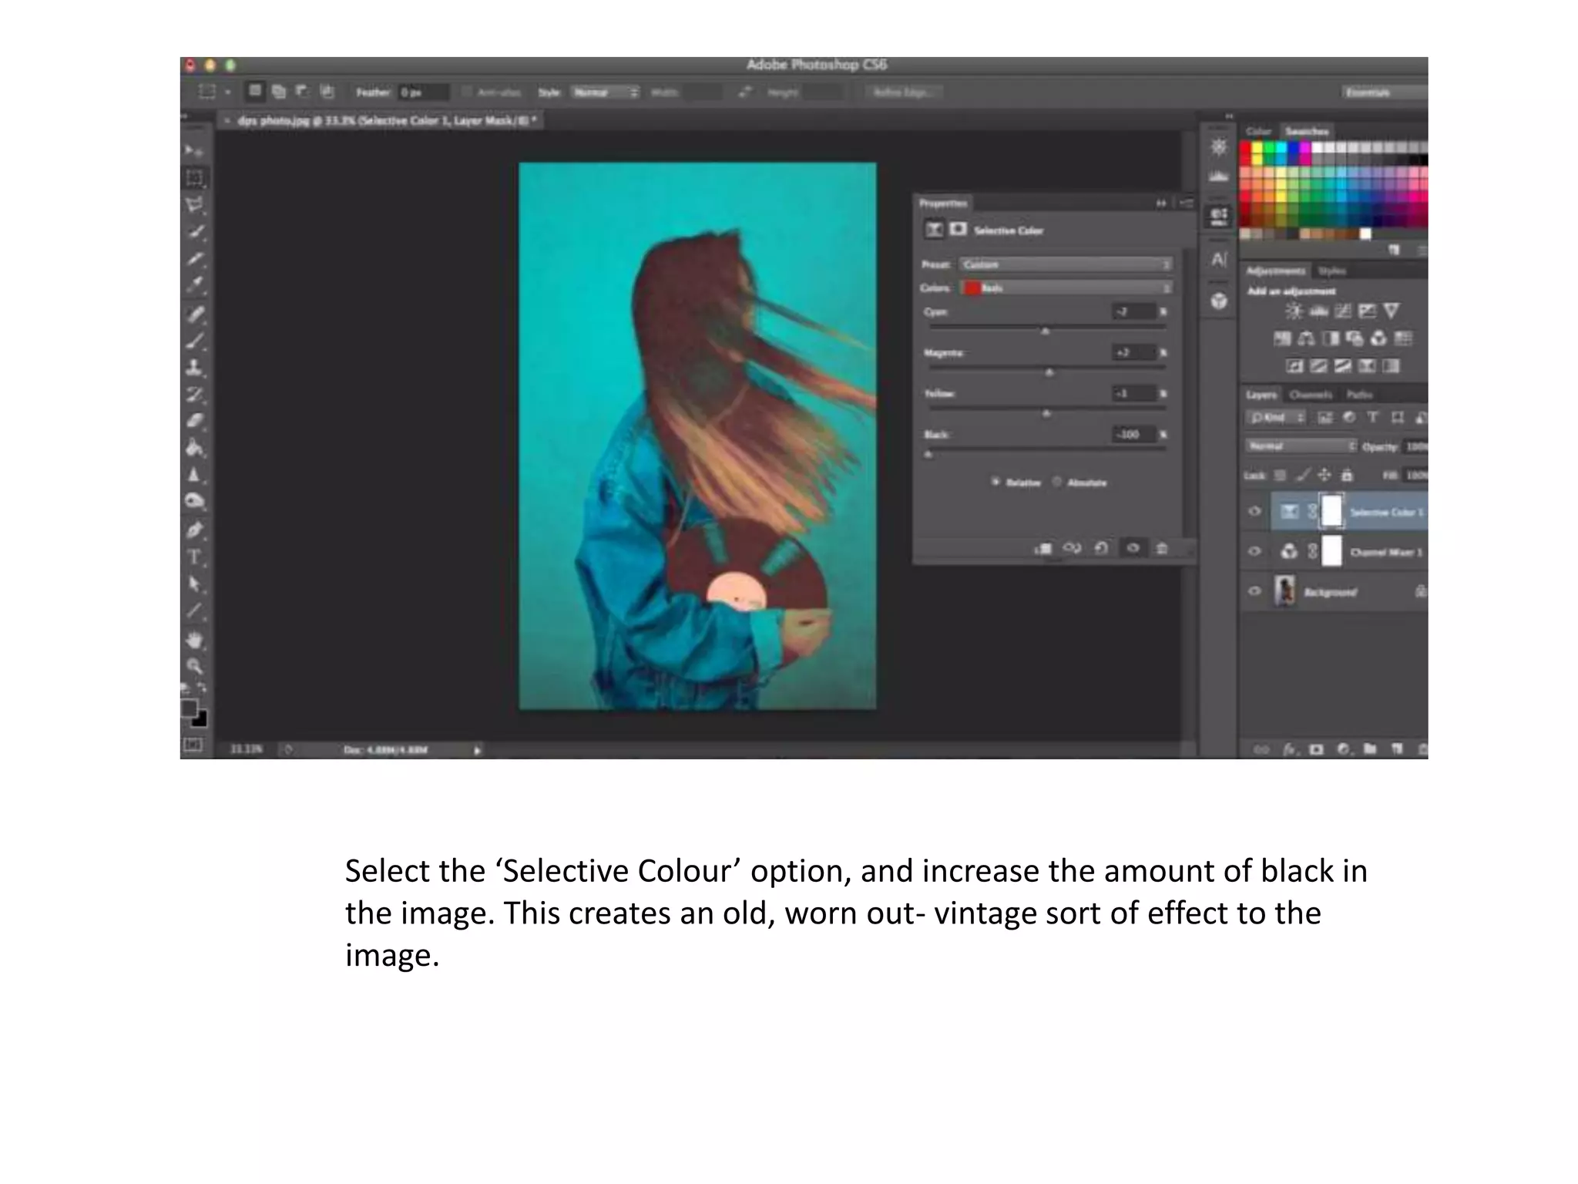Select the Pen tool
This screenshot has width=1578, height=1184.
click(194, 530)
